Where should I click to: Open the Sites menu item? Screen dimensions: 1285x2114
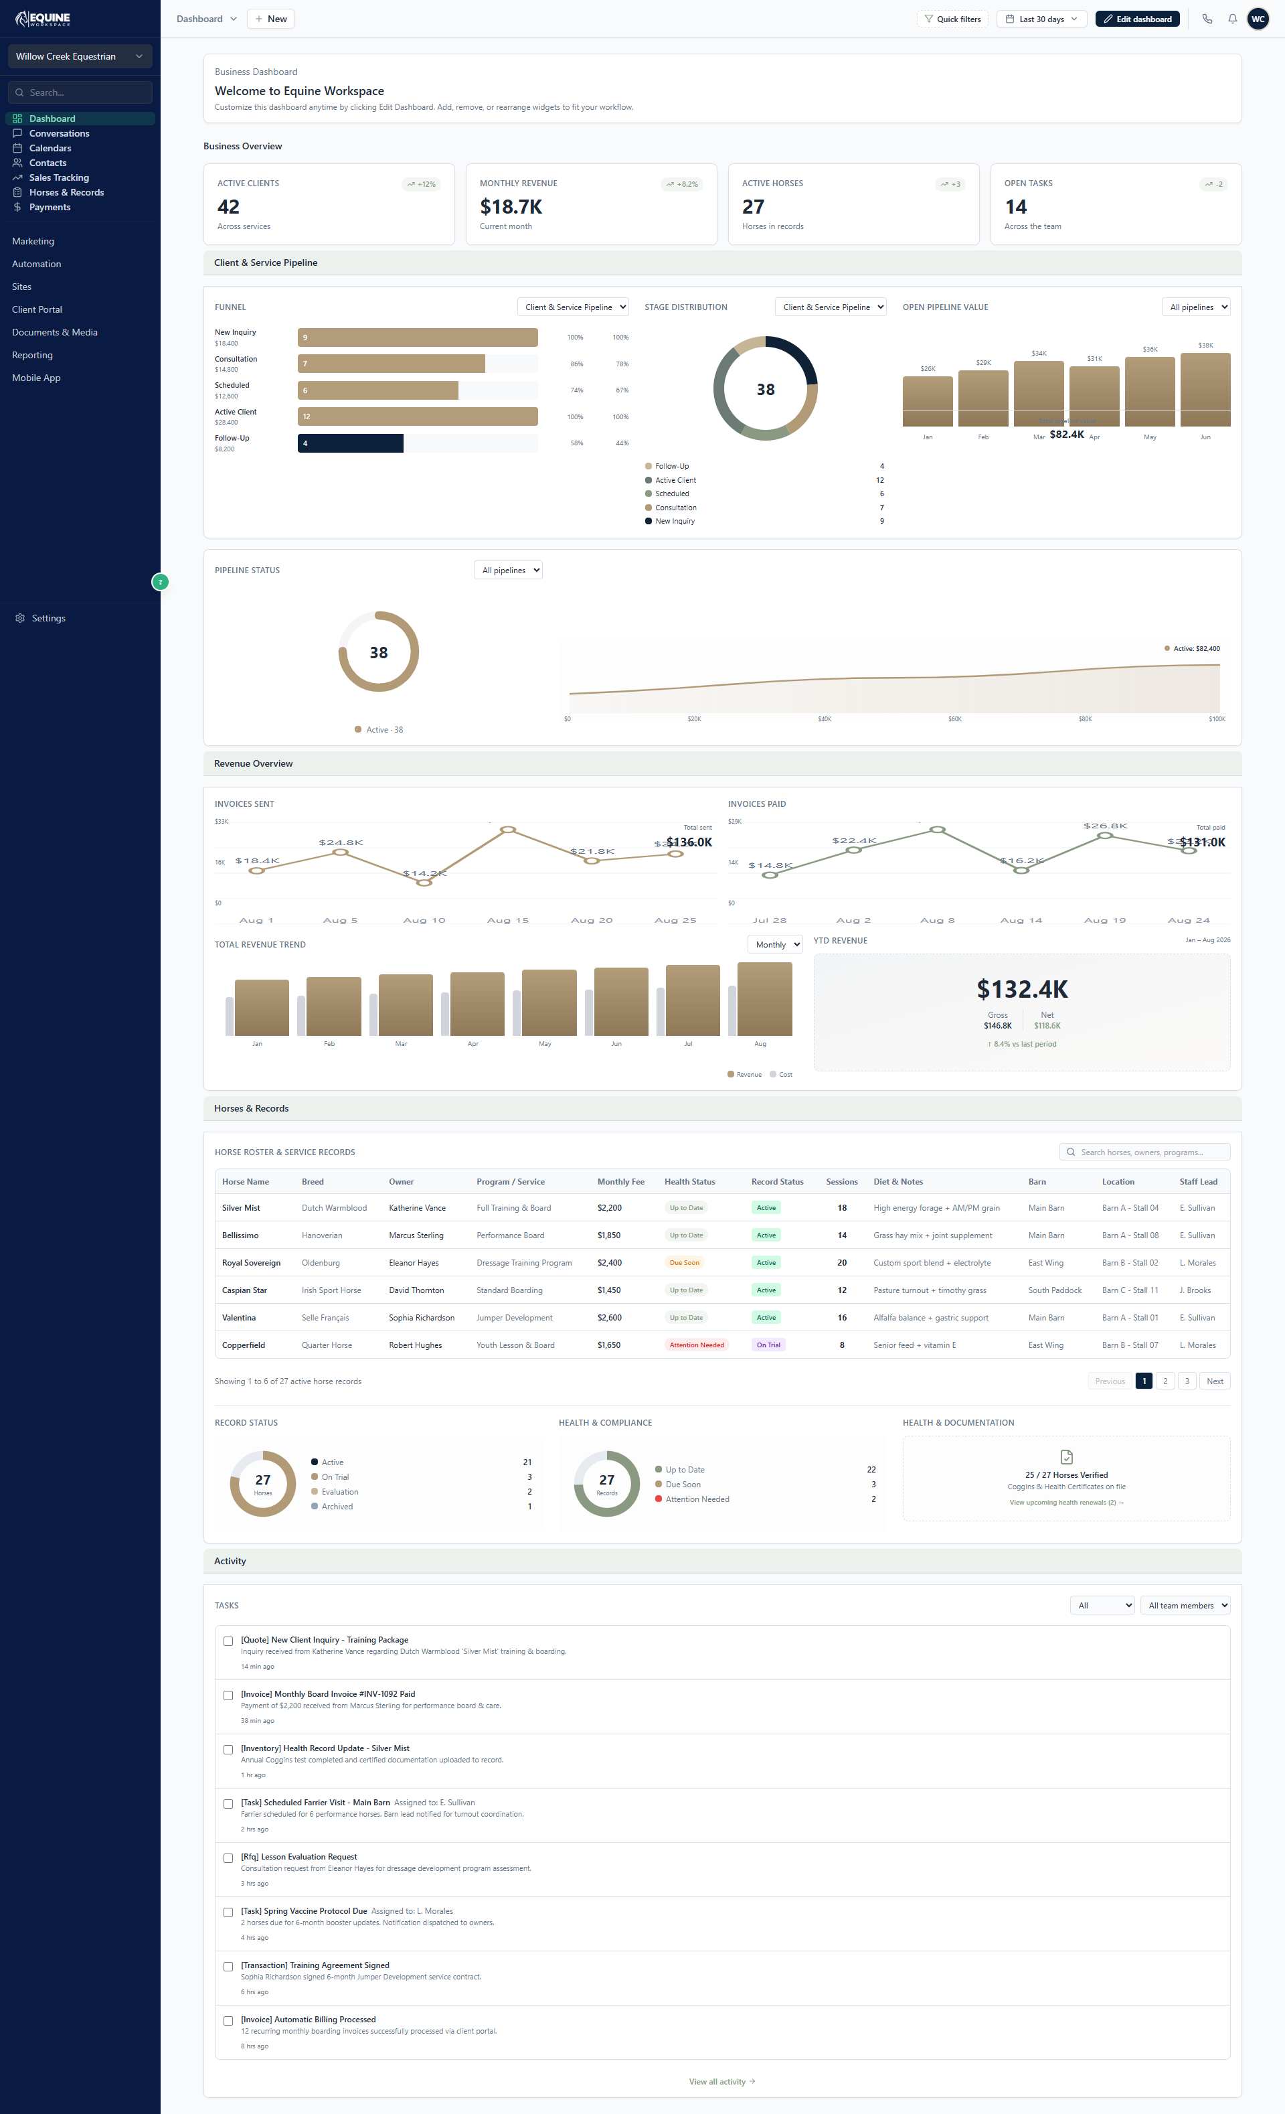[x=22, y=287]
